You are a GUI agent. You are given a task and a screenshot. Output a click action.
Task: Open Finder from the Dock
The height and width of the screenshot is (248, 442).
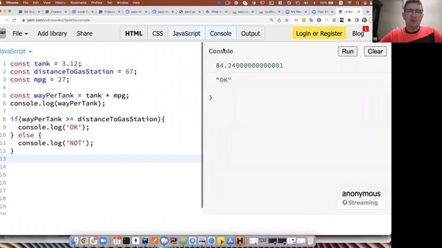[75, 240]
